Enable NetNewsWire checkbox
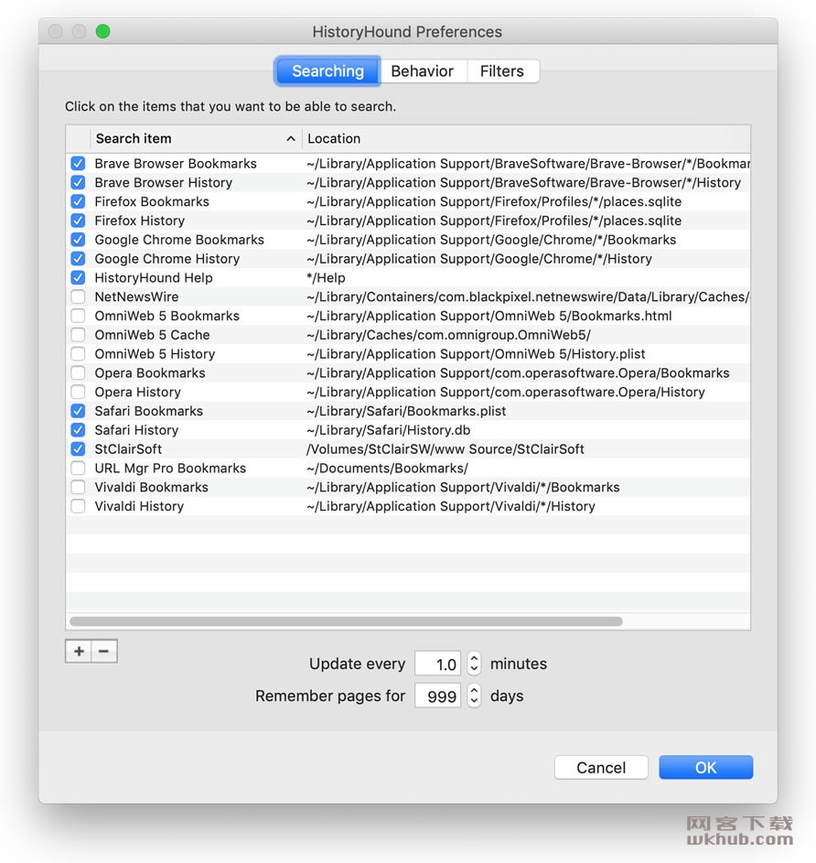The width and height of the screenshot is (816, 863). [78, 297]
